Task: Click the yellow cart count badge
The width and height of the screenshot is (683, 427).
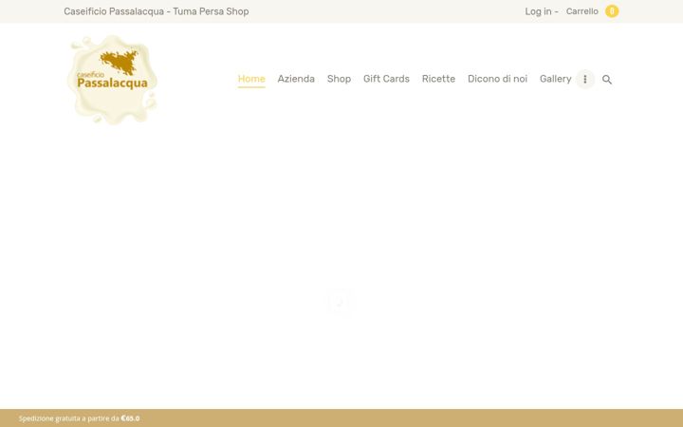Action: coord(612,11)
